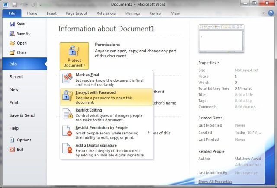Click the 0 Minutes editing time value
277x188 pixels.
[243, 88]
